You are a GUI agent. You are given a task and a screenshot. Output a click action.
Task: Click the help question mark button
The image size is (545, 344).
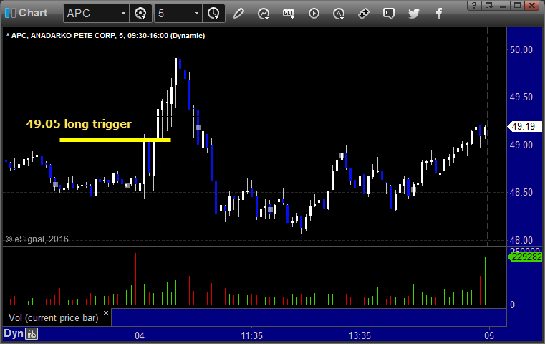tap(474, 5)
